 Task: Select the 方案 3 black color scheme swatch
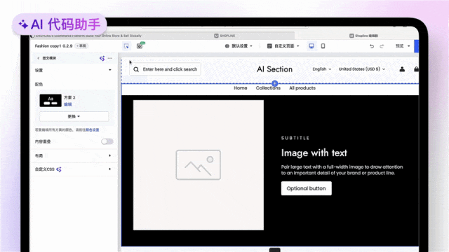point(51,101)
